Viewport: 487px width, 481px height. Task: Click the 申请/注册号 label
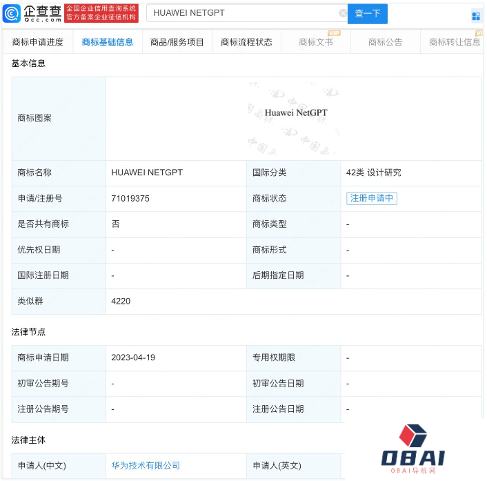40,198
